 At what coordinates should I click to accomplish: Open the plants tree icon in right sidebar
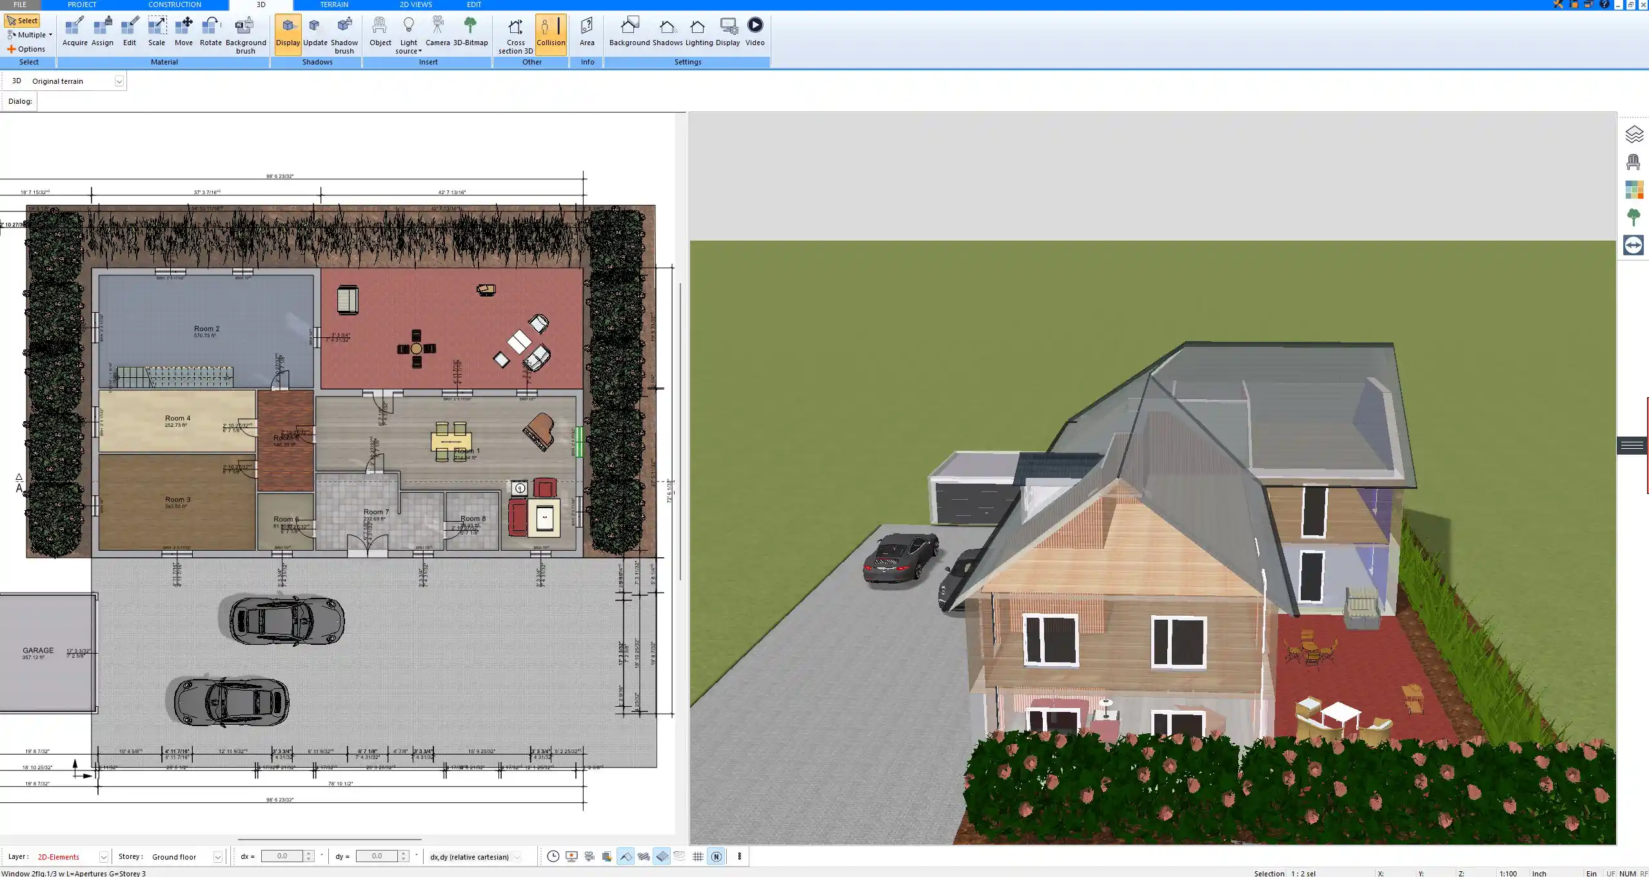[1634, 217]
